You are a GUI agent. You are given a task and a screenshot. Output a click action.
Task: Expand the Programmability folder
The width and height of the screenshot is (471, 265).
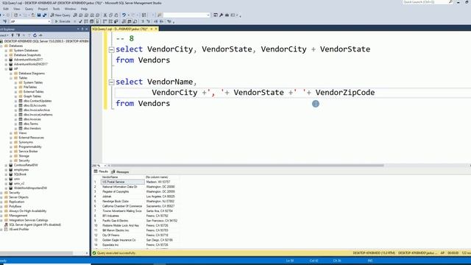coord(11,146)
